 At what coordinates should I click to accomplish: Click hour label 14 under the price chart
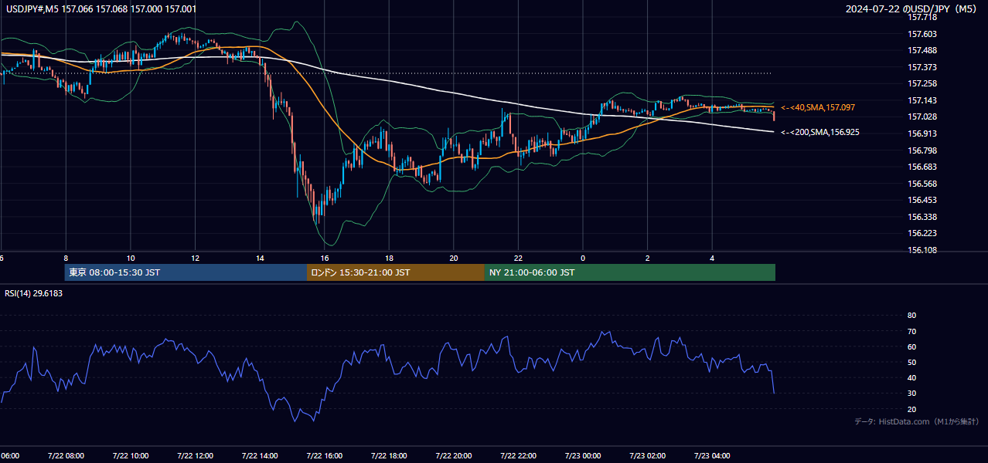[260, 258]
